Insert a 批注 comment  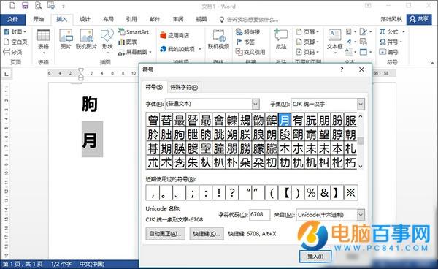(x=281, y=39)
